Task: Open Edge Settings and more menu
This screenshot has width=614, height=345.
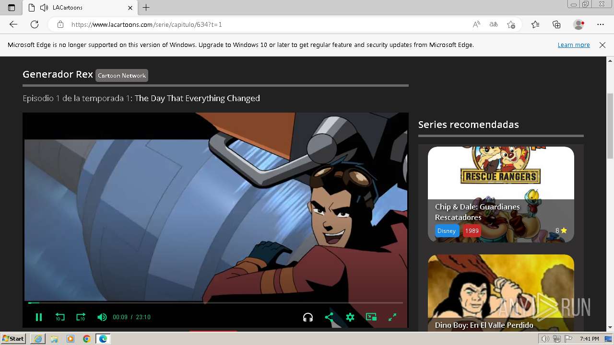Action: [601, 24]
